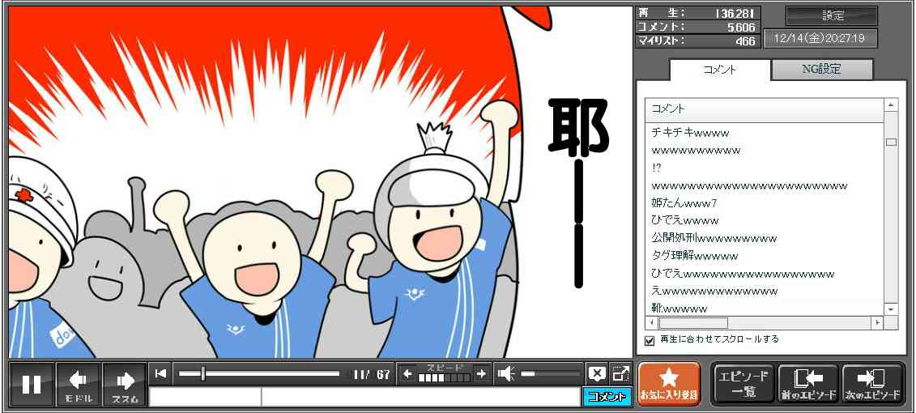This screenshot has height=413, width=916.
Task: Click the ススム forward arrow button
Action: tap(125, 384)
